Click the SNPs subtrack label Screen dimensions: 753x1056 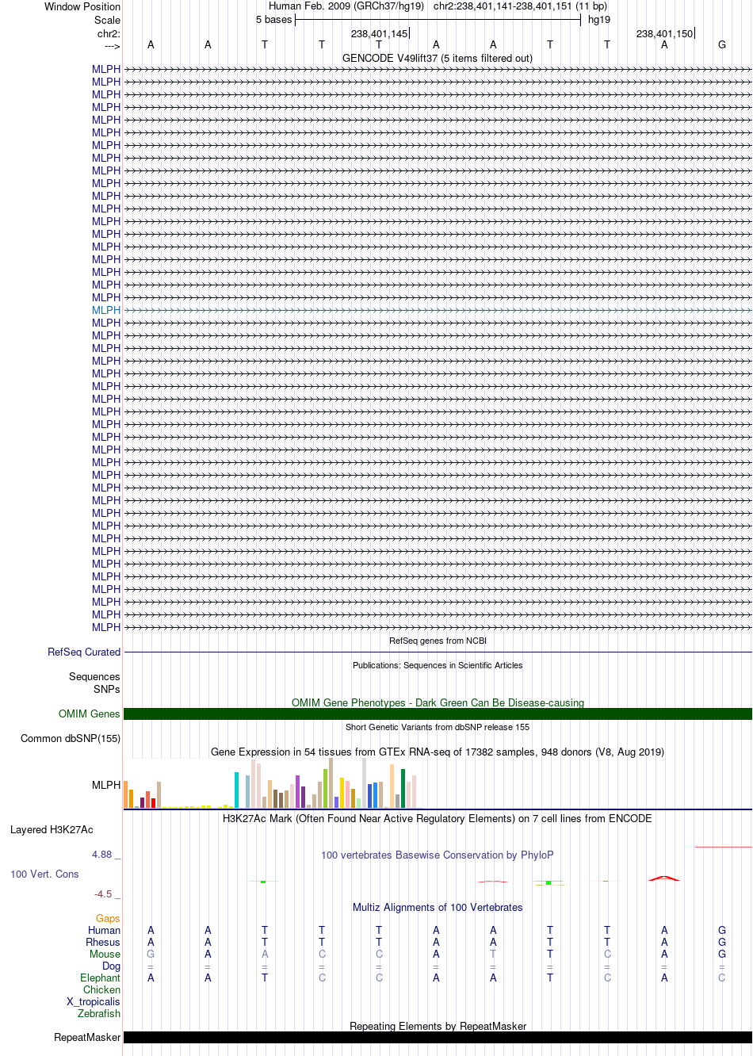click(x=107, y=690)
